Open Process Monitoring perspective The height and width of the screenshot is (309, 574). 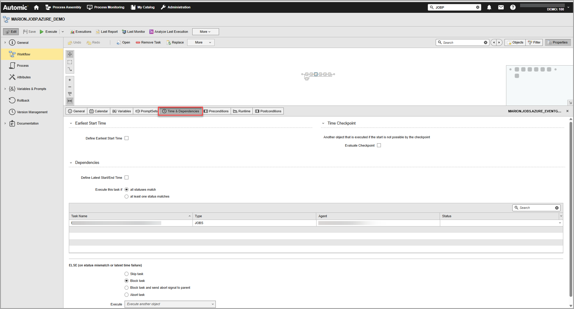(106, 7)
